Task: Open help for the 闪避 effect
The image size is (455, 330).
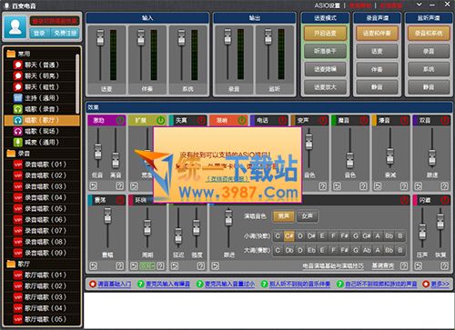Action: click(444, 266)
